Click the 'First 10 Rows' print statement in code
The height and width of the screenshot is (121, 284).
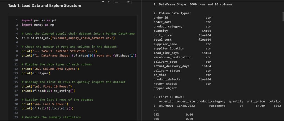tap(47, 86)
